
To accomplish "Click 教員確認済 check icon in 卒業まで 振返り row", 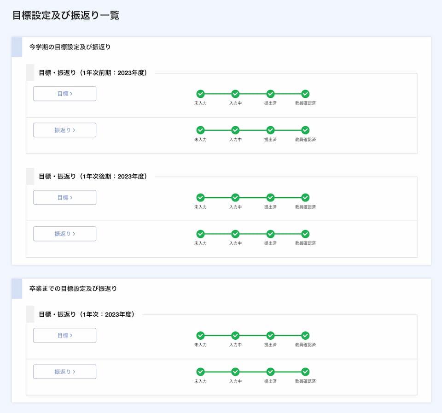I will pos(305,372).
